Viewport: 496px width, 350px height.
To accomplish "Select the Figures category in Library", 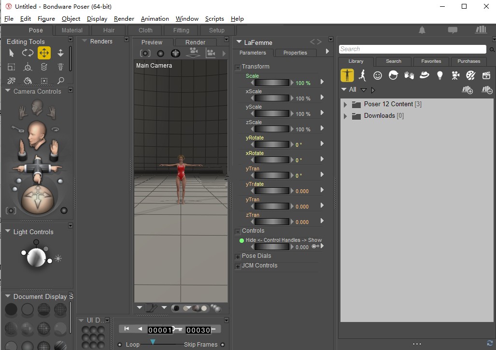I will tap(347, 75).
